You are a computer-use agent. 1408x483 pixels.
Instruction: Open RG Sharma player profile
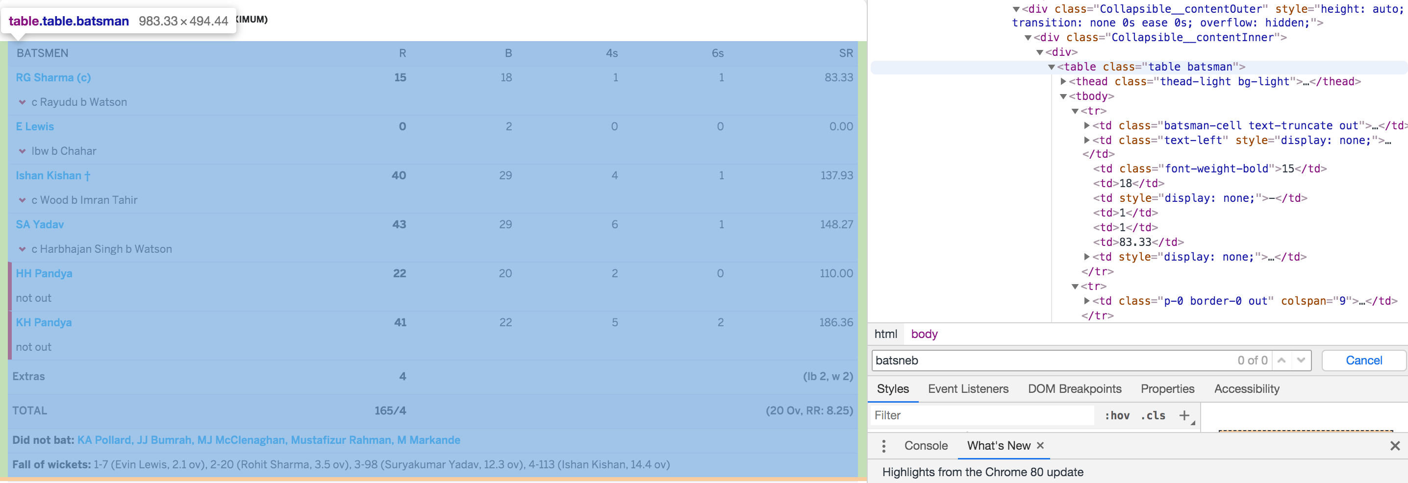coord(53,77)
